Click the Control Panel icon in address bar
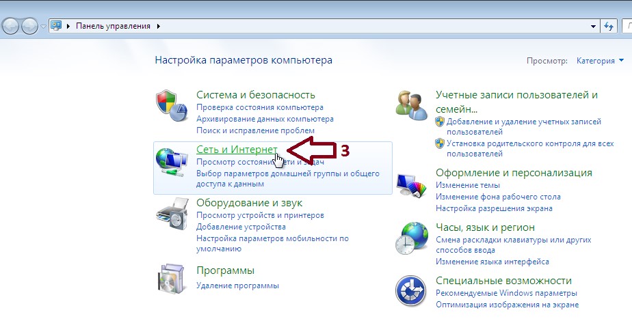The width and height of the screenshot is (632, 334). [56, 26]
